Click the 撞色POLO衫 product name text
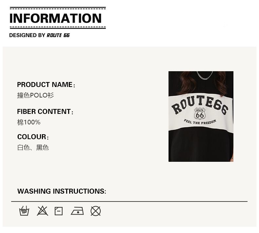The width and height of the screenshot is (259, 233). (x=35, y=95)
